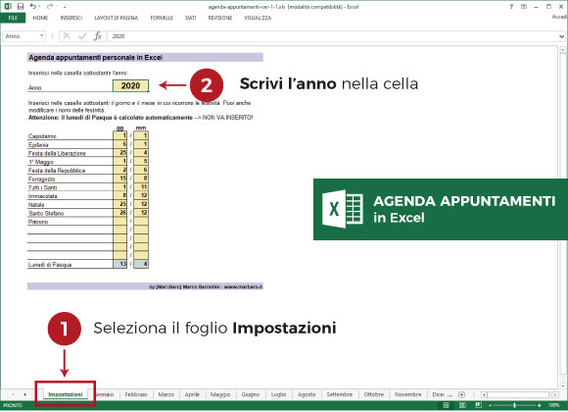Expand the formula bar chevron
The height and width of the screenshot is (412, 568).
(x=561, y=36)
